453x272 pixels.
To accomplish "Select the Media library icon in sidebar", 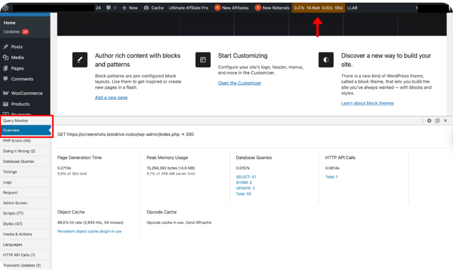I will point(6,57).
